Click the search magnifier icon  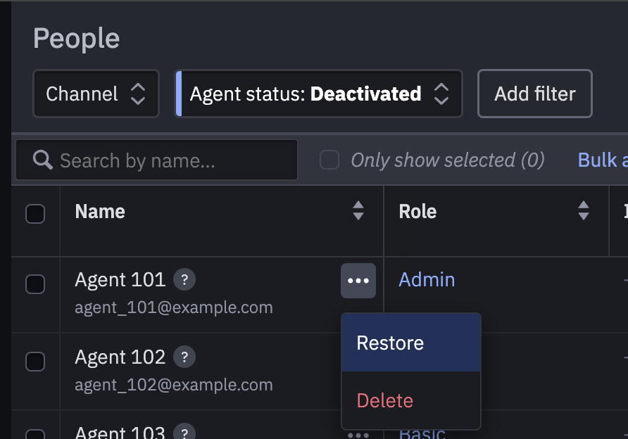[42, 160]
